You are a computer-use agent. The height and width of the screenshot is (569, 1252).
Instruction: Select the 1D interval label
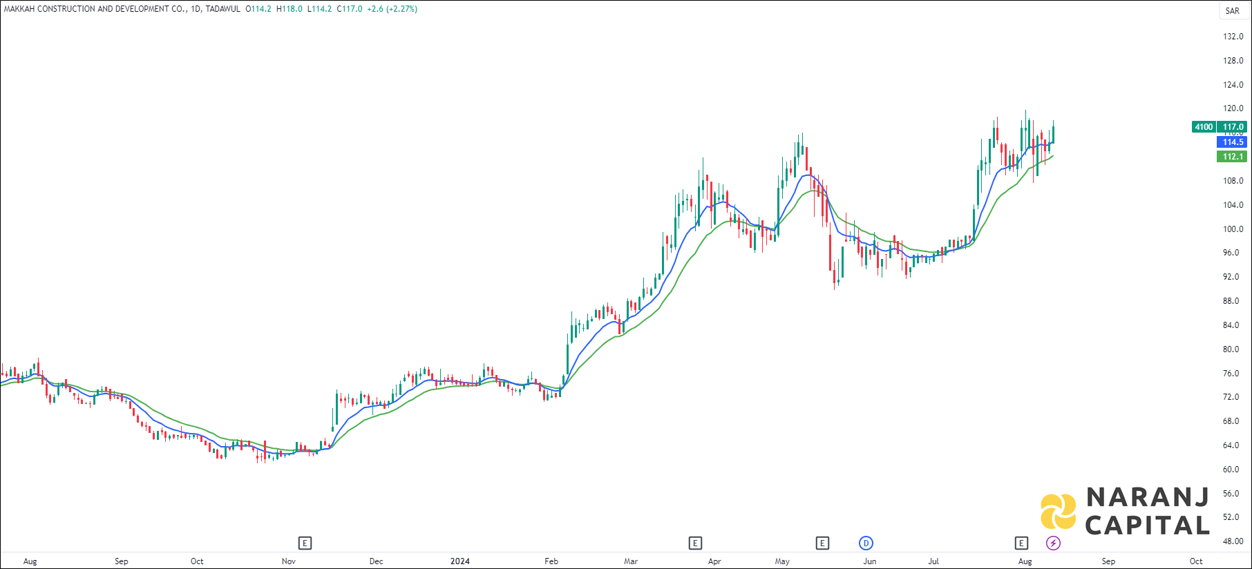(x=196, y=9)
